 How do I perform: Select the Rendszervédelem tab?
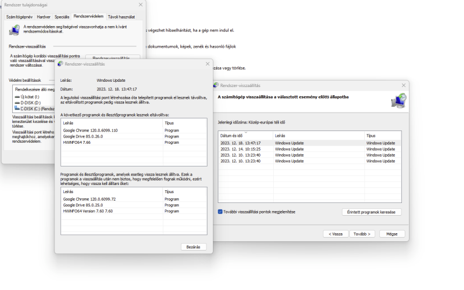[89, 16]
